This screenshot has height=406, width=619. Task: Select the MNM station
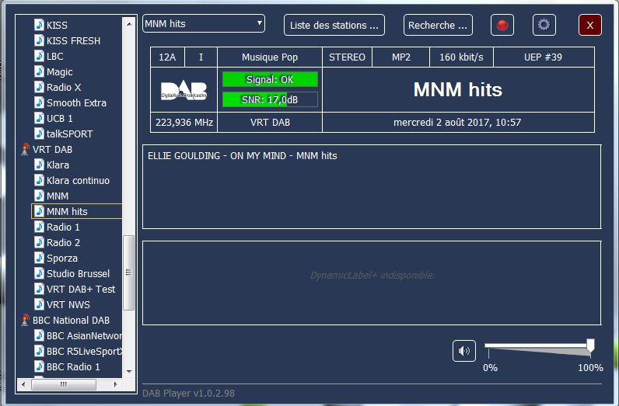coord(58,196)
